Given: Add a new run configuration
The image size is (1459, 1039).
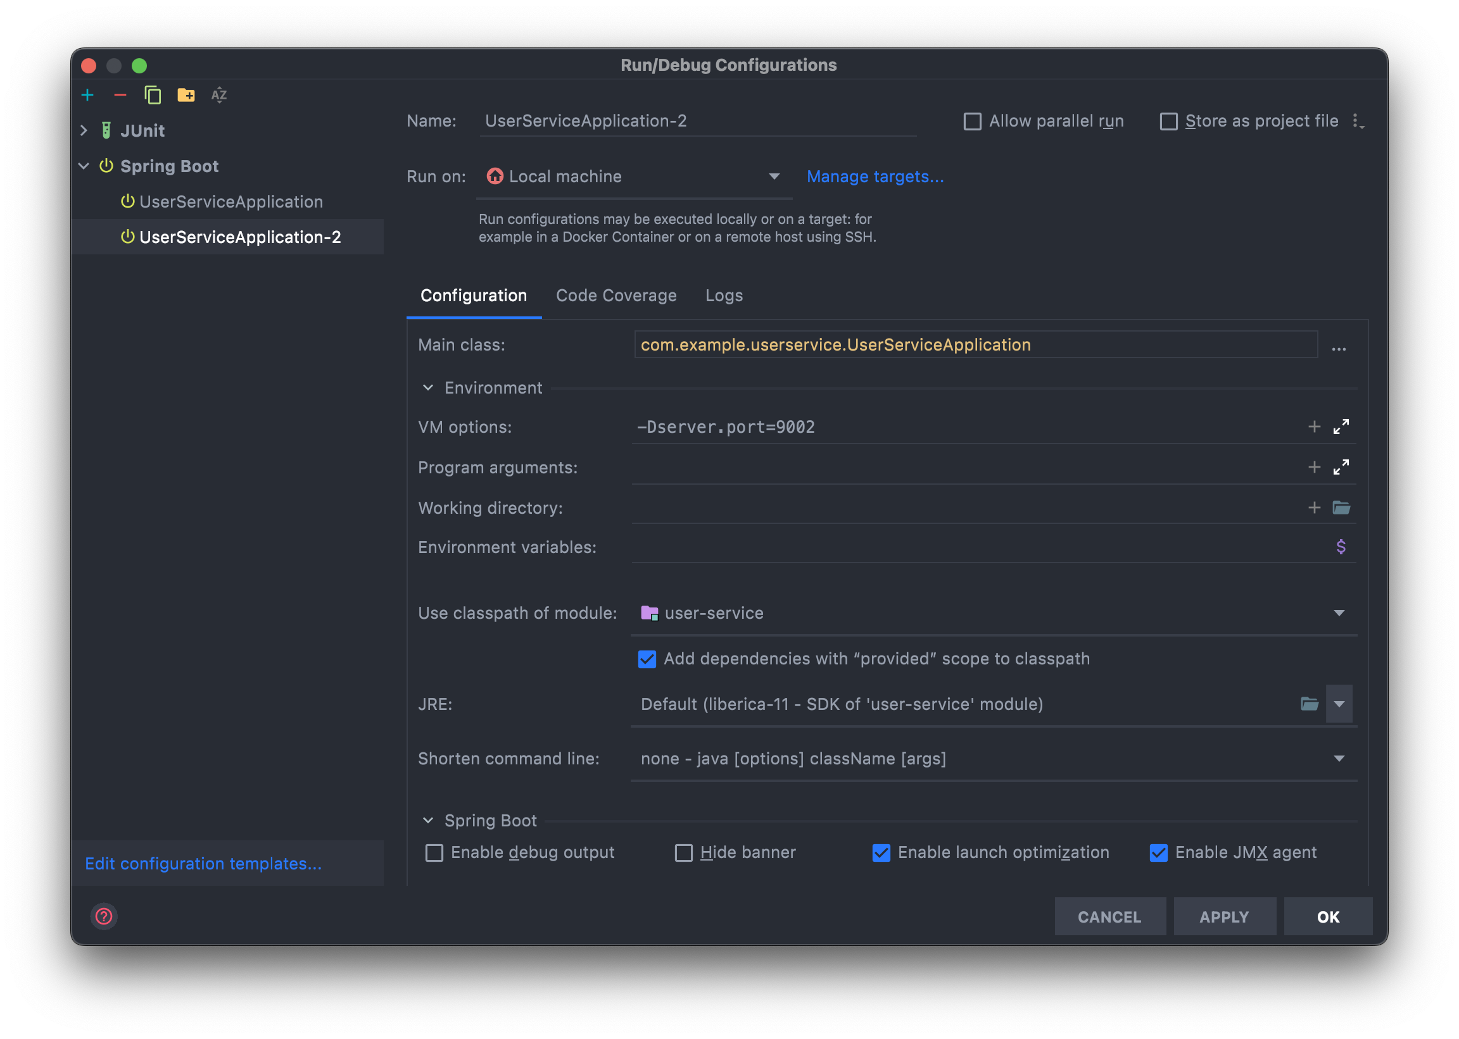Looking at the screenshot, I should click(x=88, y=95).
